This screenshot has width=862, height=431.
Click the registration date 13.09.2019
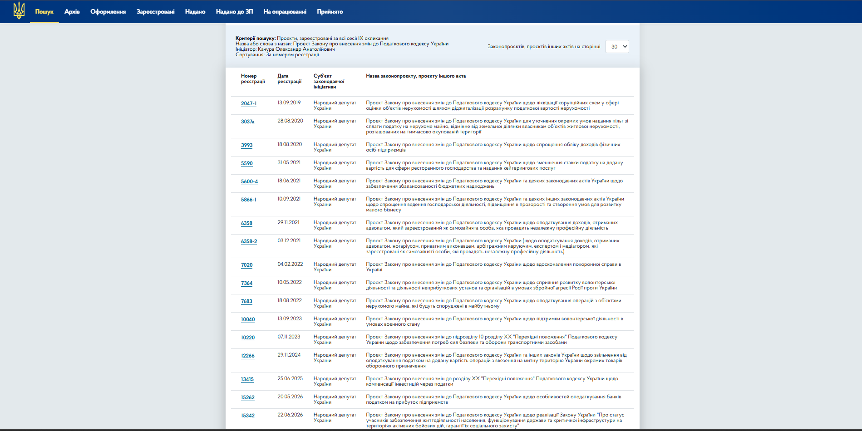[x=289, y=103]
